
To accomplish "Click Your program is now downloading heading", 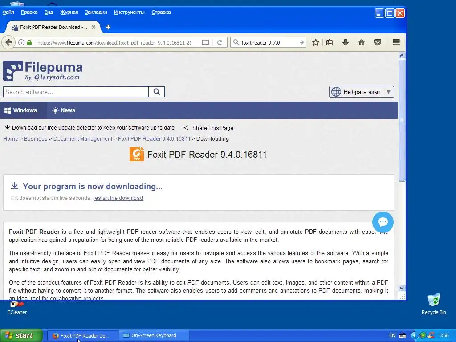I will point(93,187).
